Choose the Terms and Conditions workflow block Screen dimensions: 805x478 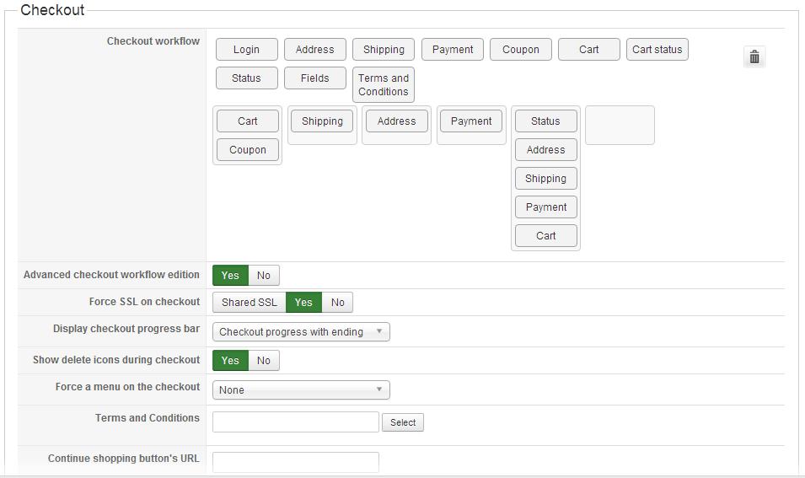tap(383, 85)
